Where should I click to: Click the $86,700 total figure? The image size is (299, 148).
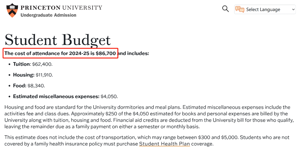point(106,54)
